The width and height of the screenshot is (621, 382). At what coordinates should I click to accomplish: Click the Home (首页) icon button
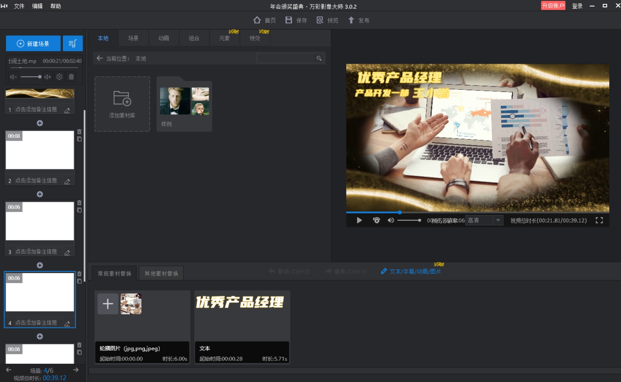click(x=257, y=20)
